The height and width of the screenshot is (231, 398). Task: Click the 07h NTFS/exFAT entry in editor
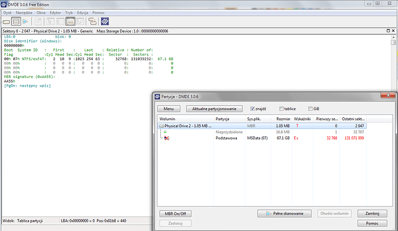point(29,59)
